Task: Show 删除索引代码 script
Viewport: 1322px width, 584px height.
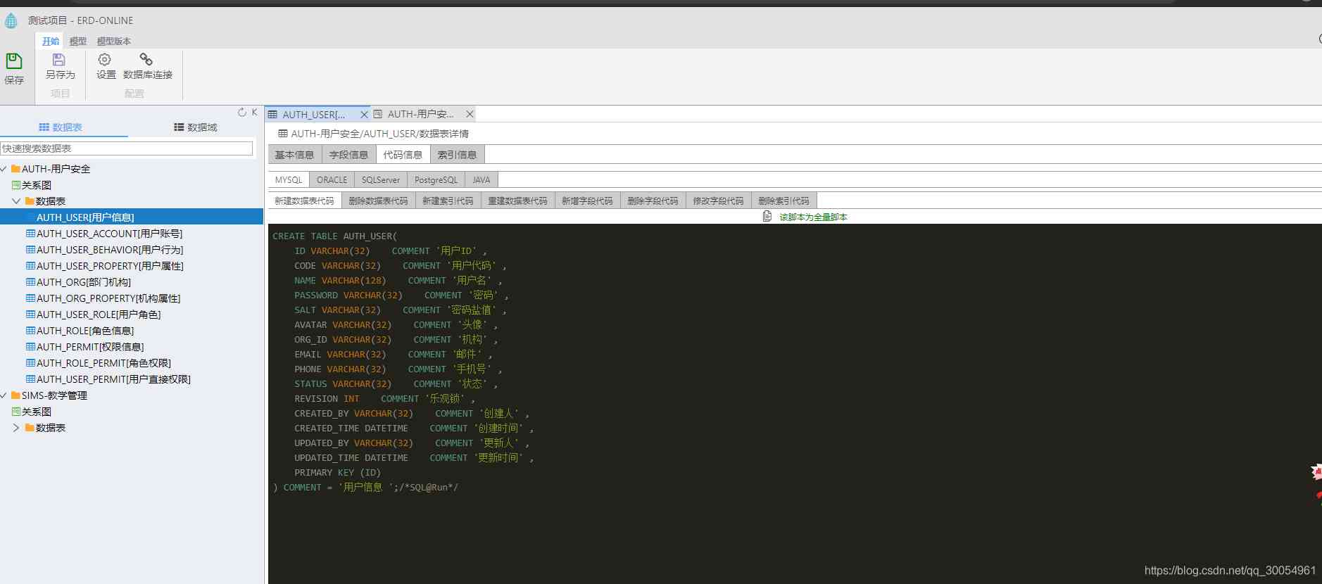Action: point(784,201)
